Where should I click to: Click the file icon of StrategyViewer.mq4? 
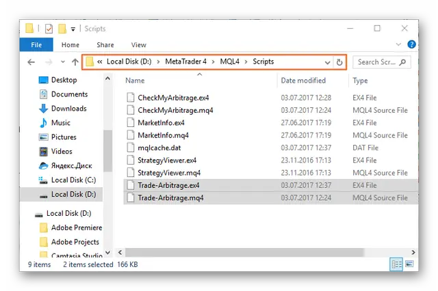click(131, 173)
